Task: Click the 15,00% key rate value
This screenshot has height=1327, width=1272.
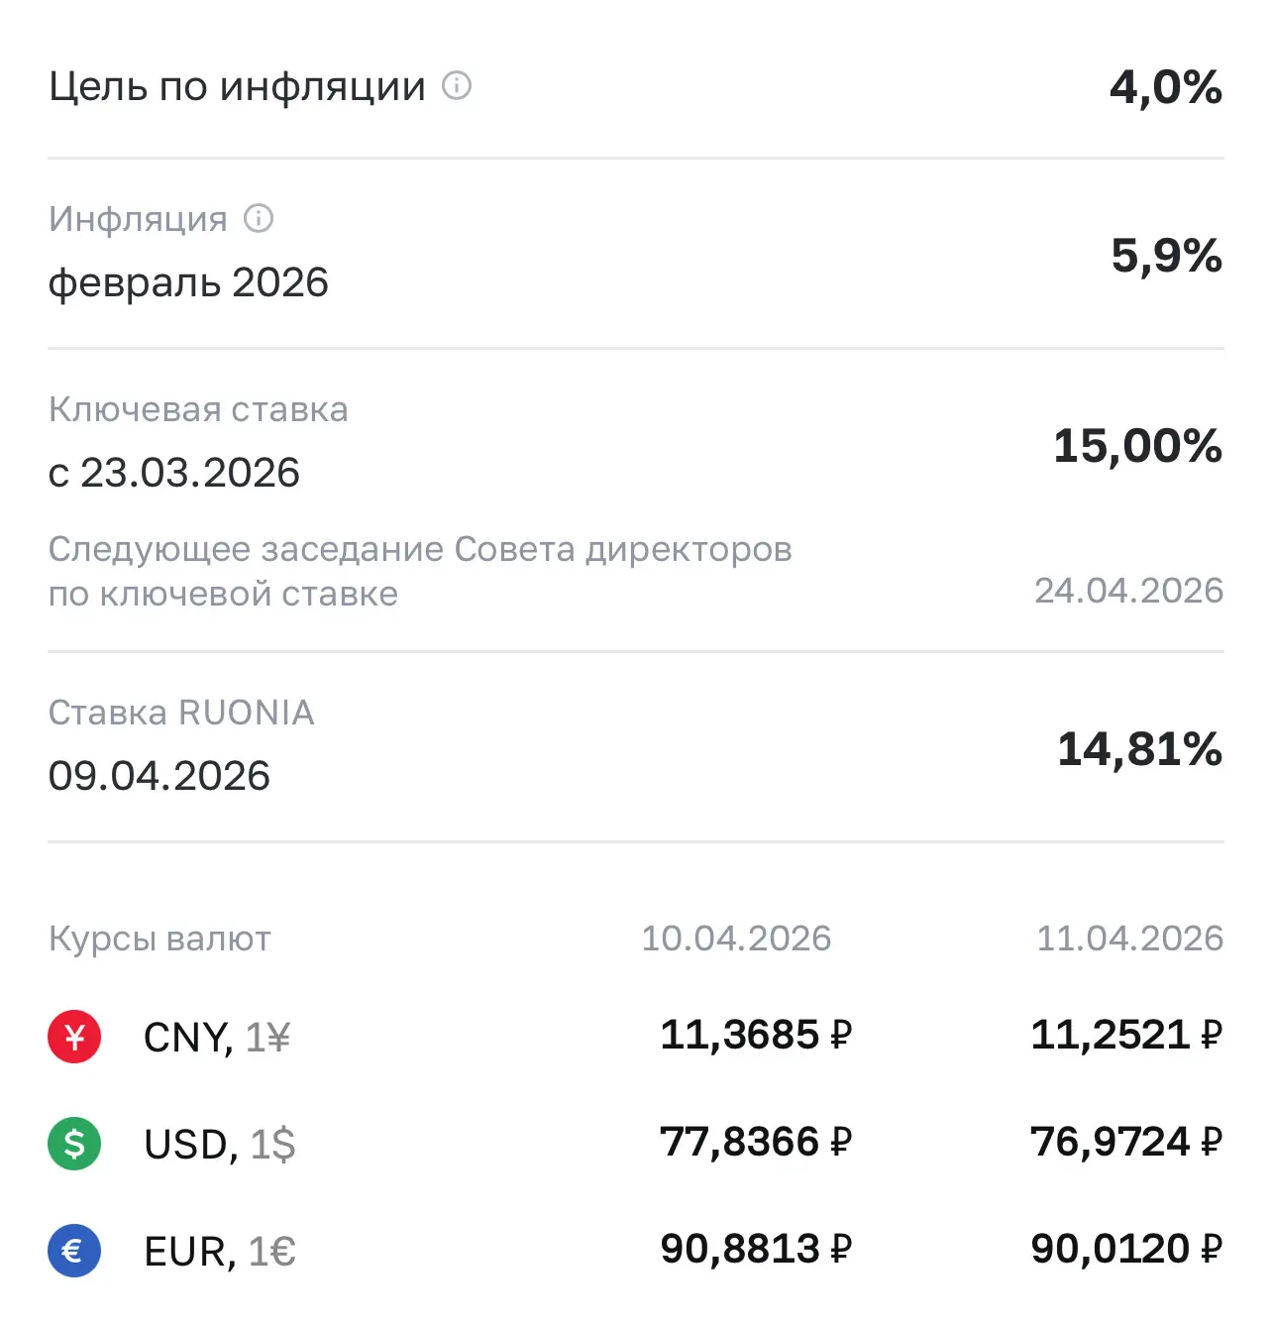Action: [1138, 446]
